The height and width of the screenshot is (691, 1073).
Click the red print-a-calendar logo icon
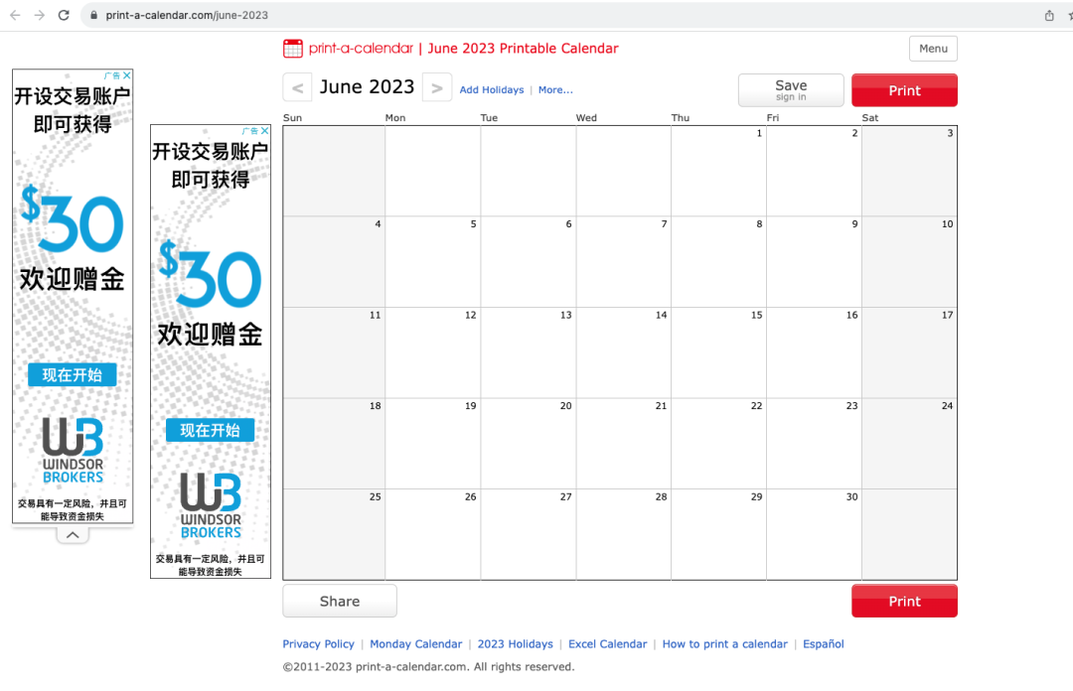pyautogui.click(x=293, y=49)
